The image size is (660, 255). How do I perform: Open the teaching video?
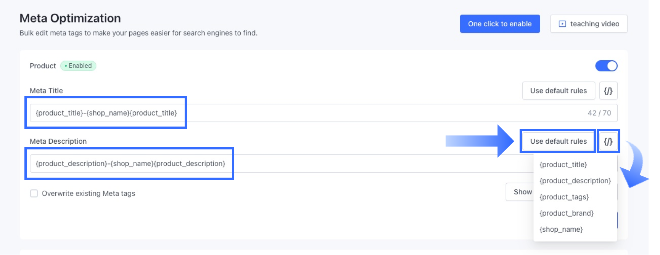point(589,24)
